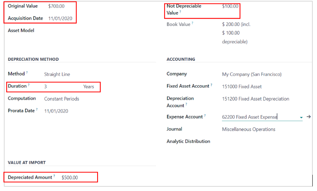Open the Expense Account external link arrow
This screenshot has width=317, height=191.
click(x=308, y=117)
